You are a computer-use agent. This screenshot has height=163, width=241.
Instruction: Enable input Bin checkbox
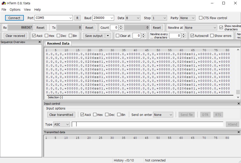[x=119, y=115]
